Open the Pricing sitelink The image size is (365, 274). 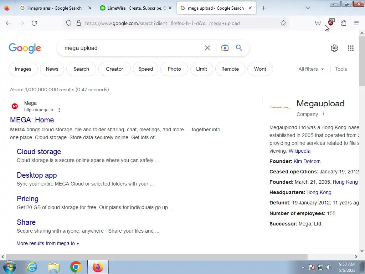[x=27, y=199]
